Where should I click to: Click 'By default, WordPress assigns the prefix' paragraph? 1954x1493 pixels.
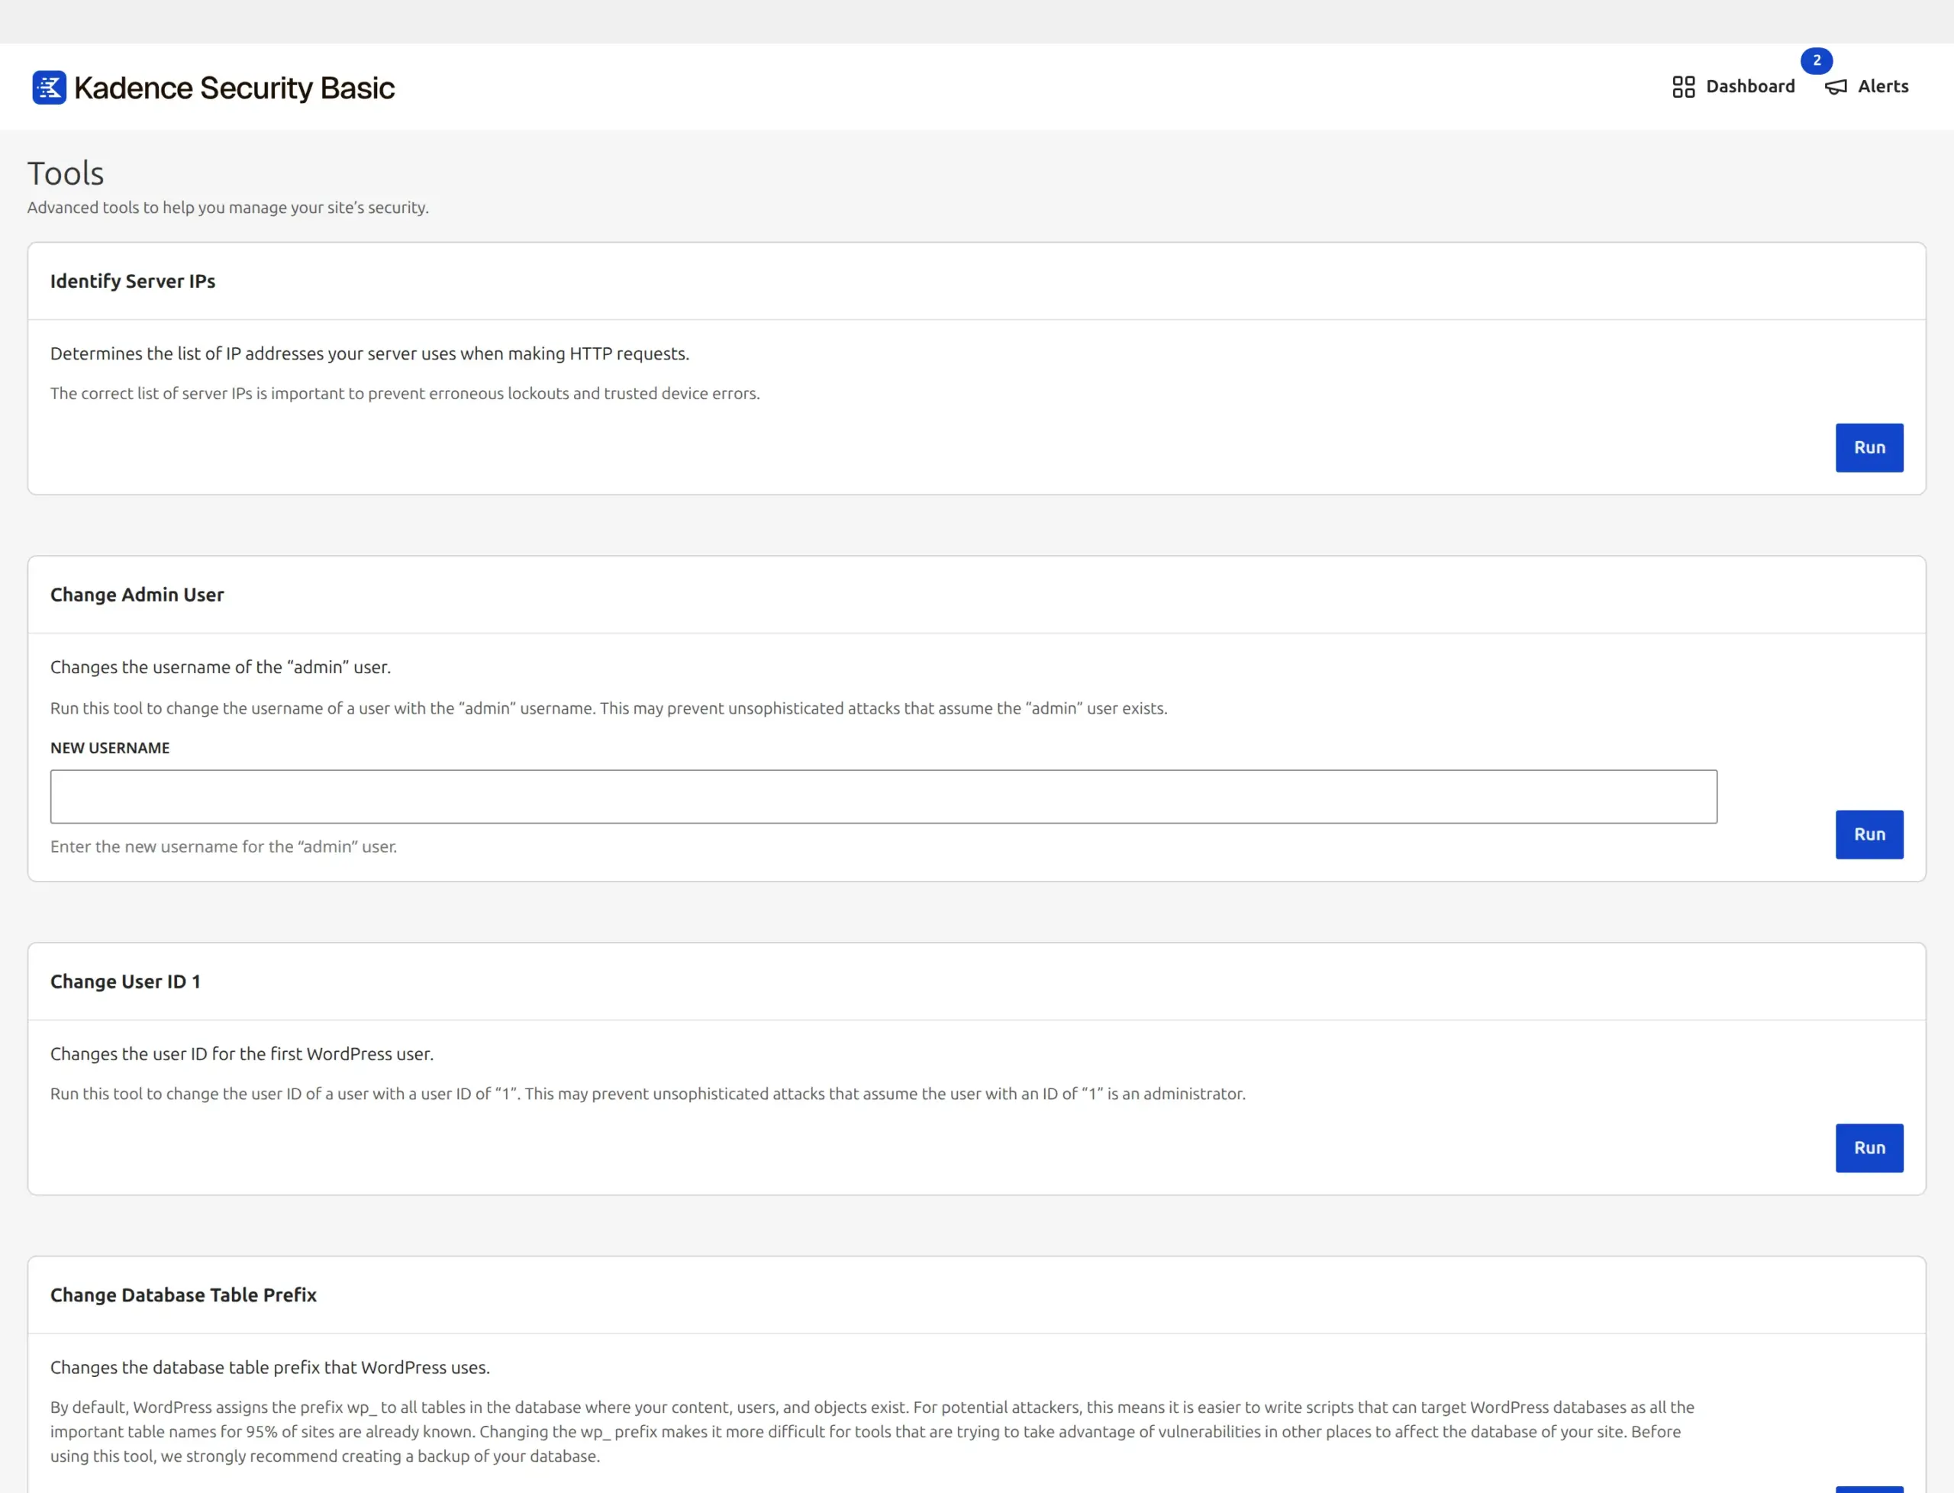pyautogui.click(x=872, y=1430)
